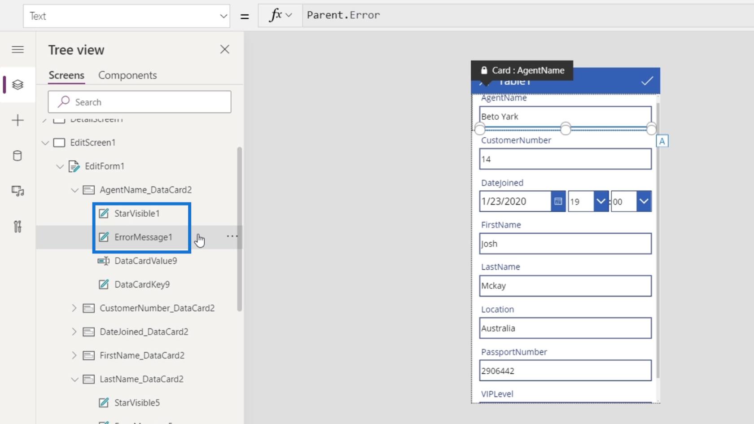Open the Data sources cylinder icon

[18, 156]
